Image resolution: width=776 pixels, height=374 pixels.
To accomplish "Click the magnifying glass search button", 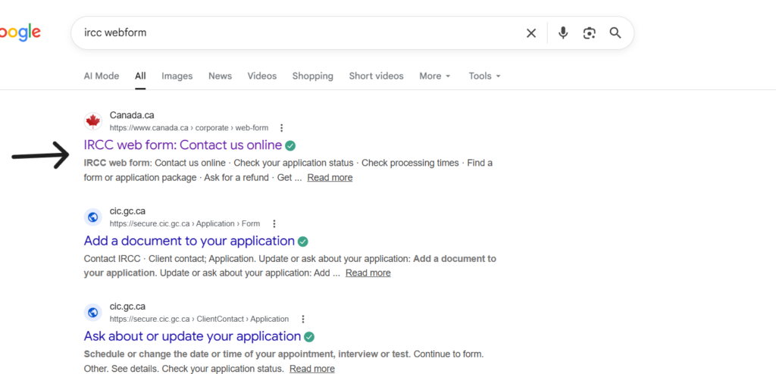I will 615,33.
